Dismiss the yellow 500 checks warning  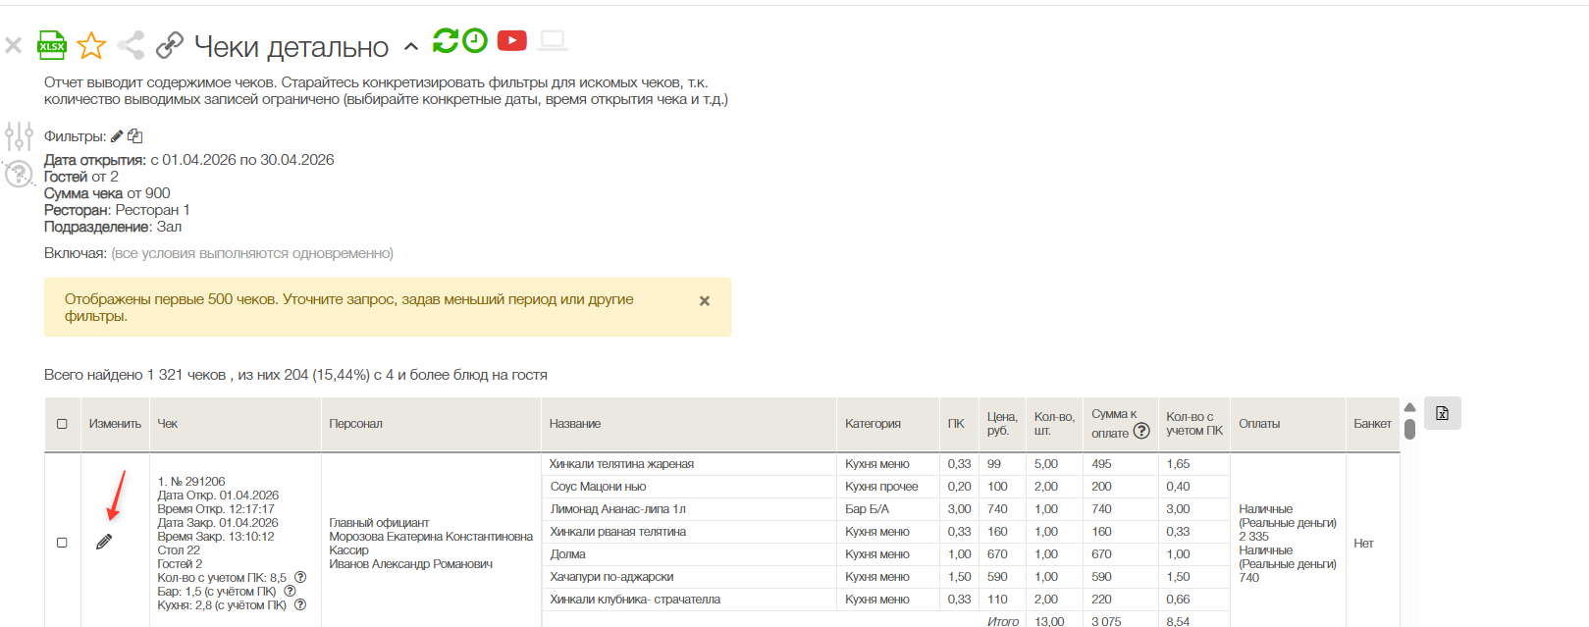click(705, 301)
